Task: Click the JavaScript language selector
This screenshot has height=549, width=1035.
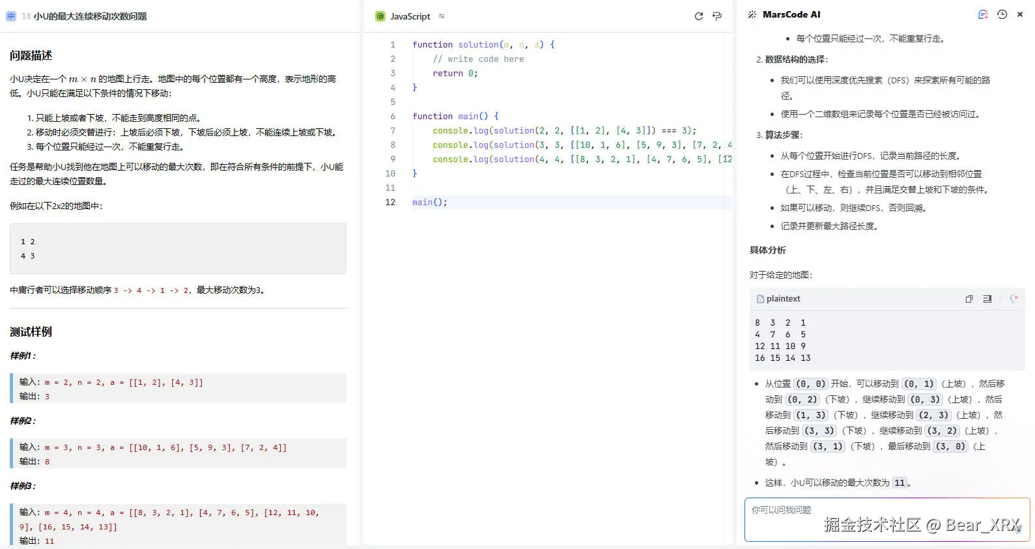Action: pyautogui.click(x=409, y=16)
